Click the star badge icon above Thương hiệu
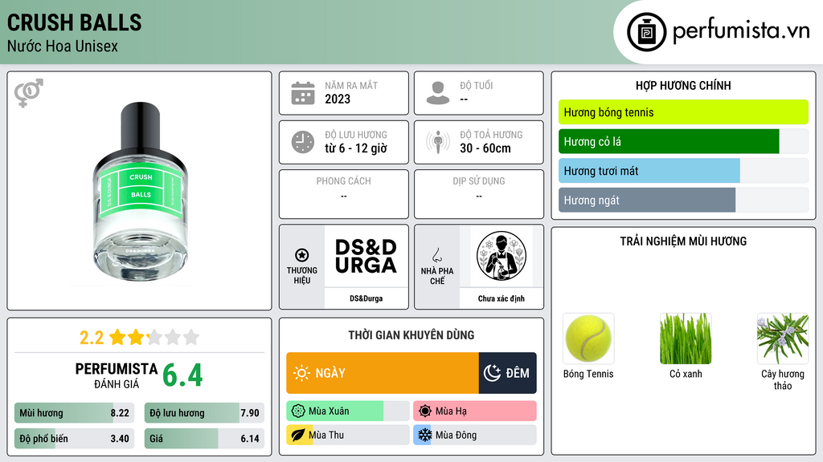 [302, 255]
